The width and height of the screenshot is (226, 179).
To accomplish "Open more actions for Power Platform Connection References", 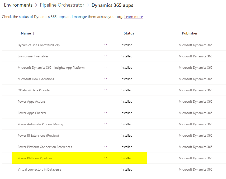I will (106, 147).
